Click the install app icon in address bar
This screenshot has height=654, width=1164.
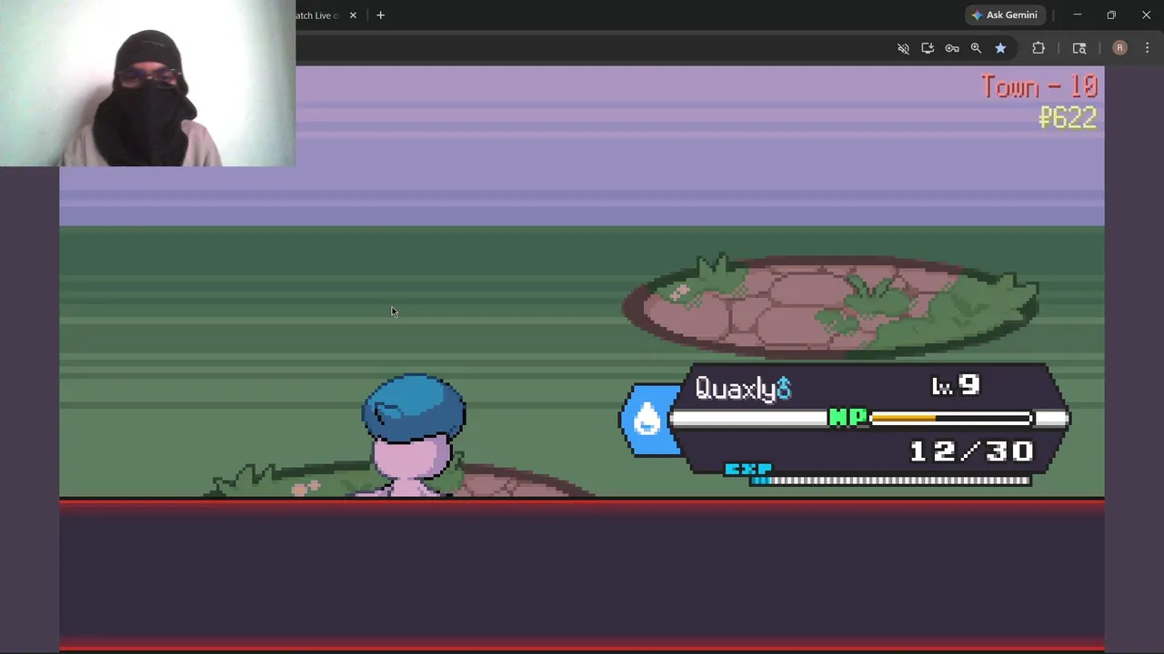tap(928, 48)
